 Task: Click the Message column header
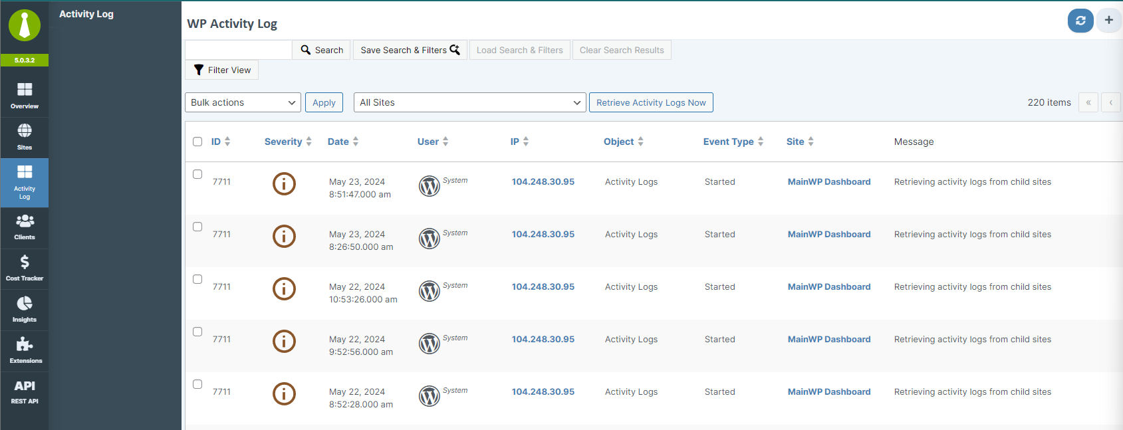914,142
